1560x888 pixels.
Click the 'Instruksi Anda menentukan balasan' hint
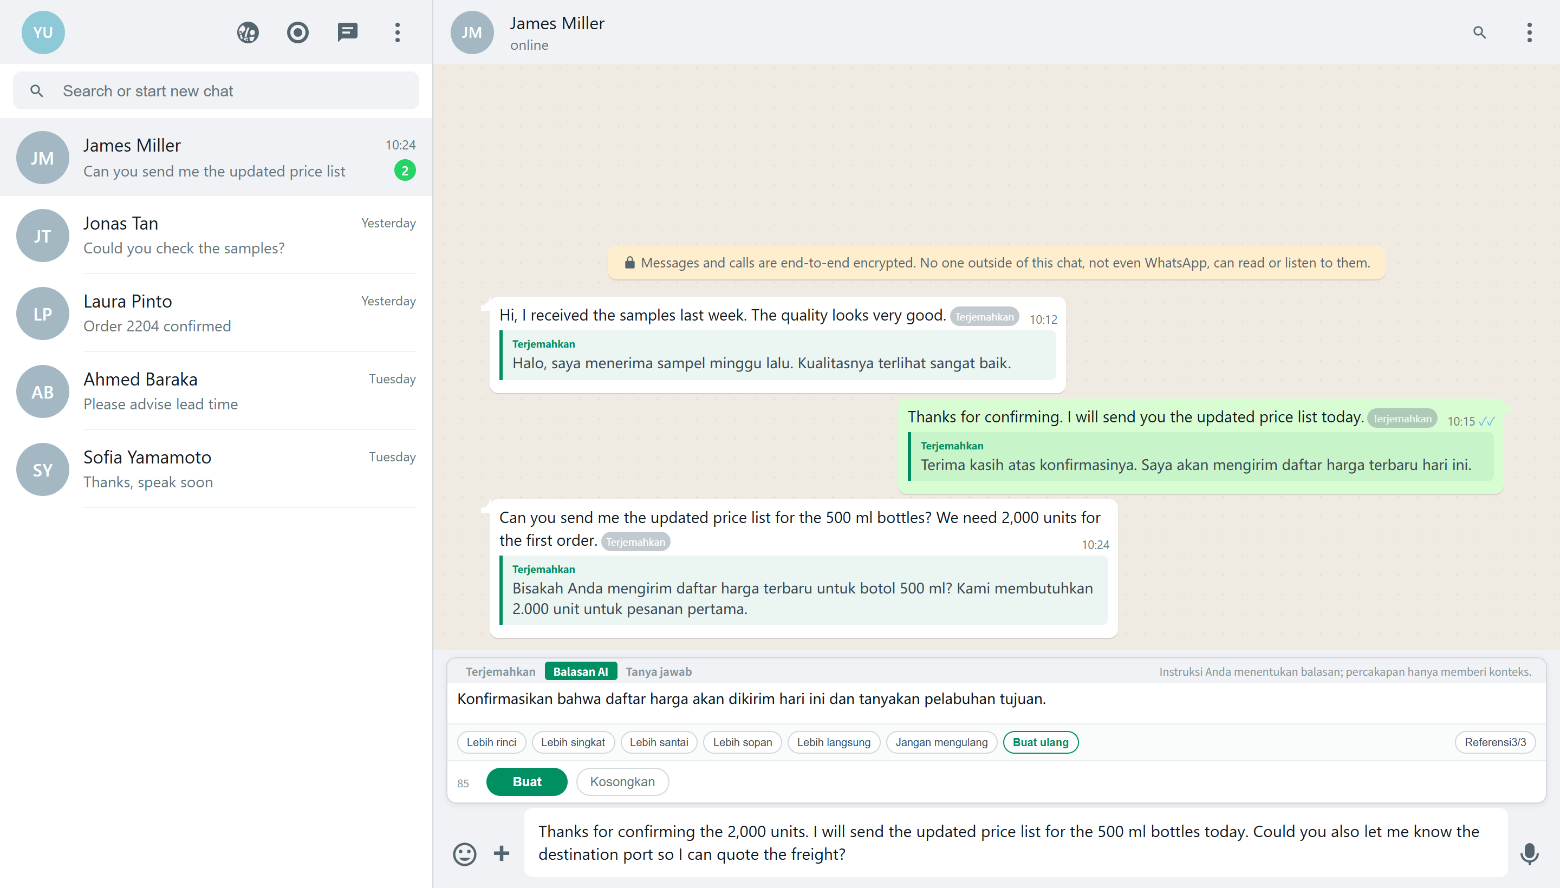[x=1345, y=671]
